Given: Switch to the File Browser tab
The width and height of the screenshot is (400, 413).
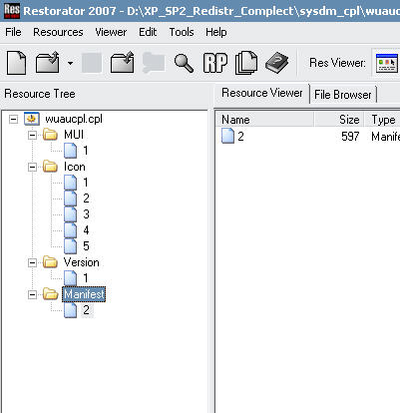Looking at the screenshot, I should pos(343,95).
